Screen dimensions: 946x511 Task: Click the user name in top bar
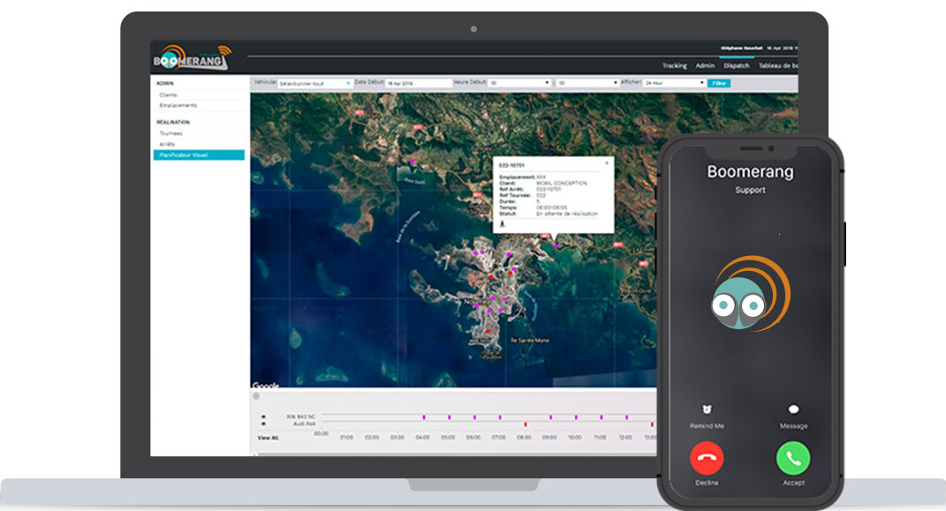[x=741, y=49]
